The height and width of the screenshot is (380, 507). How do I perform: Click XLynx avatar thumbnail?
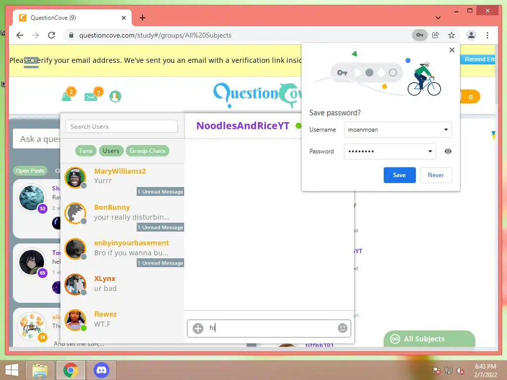(x=75, y=285)
